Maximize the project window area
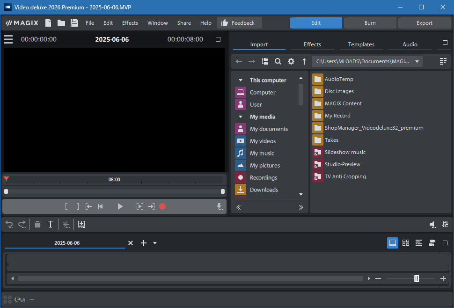This screenshot has width=454, height=308. [445, 243]
